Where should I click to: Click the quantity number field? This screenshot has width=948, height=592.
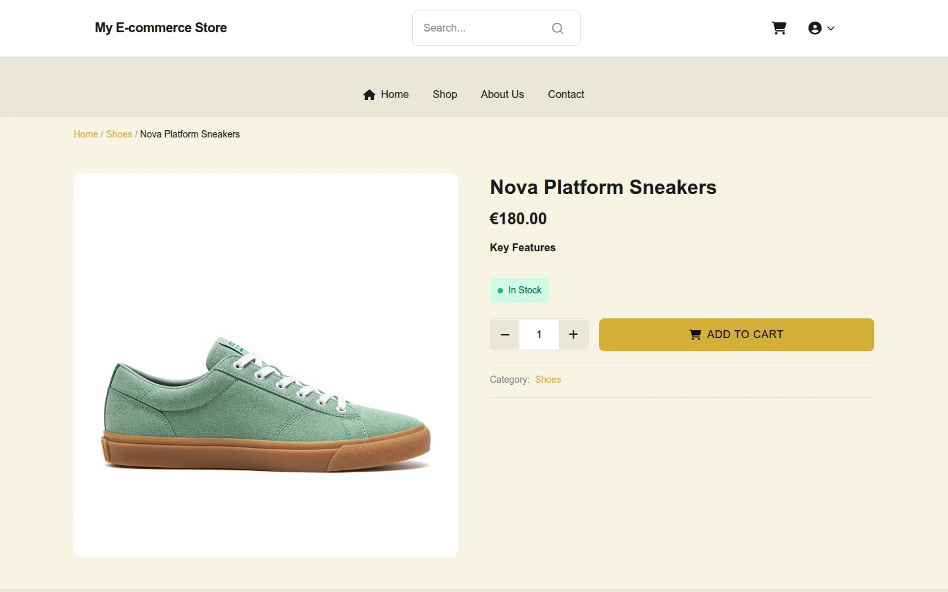tap(539, 335)
